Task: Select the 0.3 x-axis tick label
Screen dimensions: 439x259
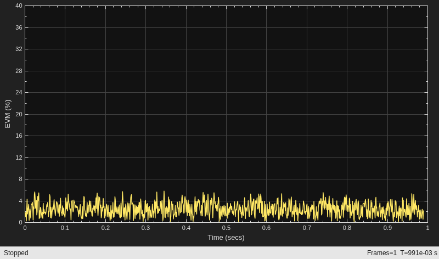Action: point(145,228)
